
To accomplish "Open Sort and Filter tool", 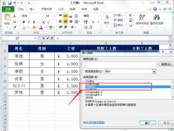I will point(142,19).
